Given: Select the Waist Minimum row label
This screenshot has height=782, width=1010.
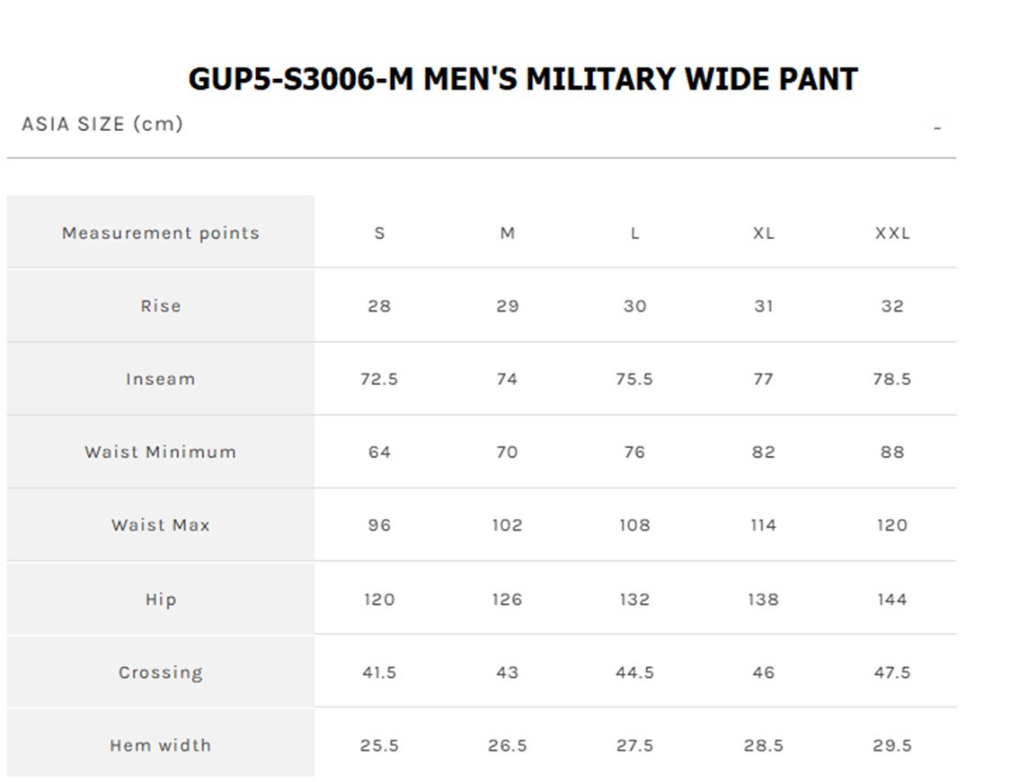Looking at the screenshot, I should coord(160,452).
